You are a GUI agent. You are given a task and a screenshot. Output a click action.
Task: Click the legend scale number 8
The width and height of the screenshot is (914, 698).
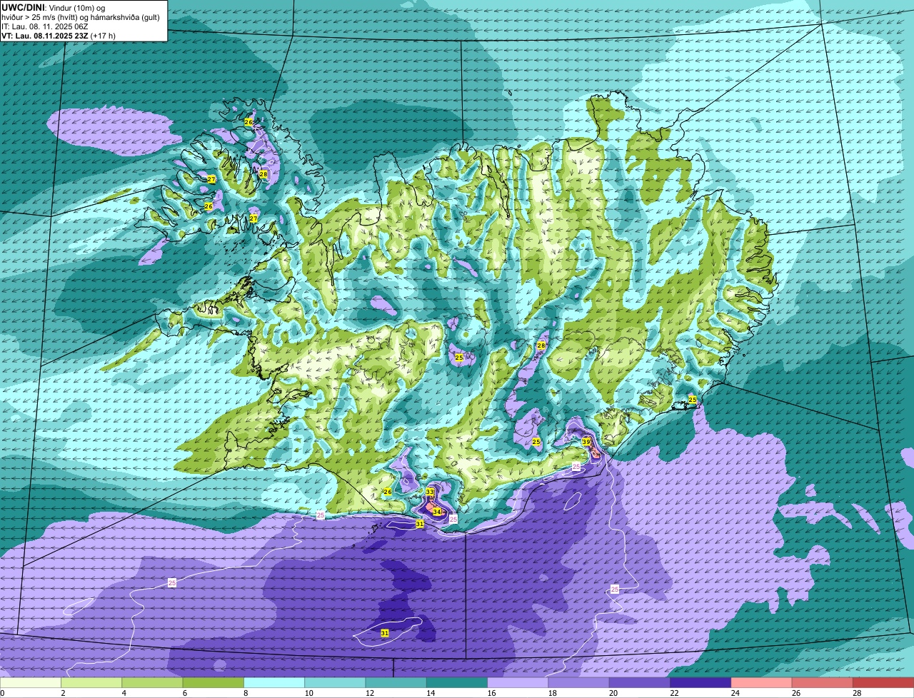(x=244, y=693)
